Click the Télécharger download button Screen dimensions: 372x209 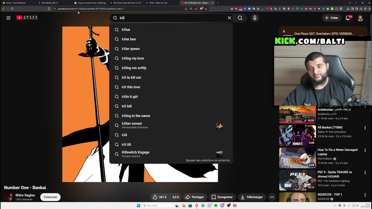pyautogui.click(x=252, y=197)
